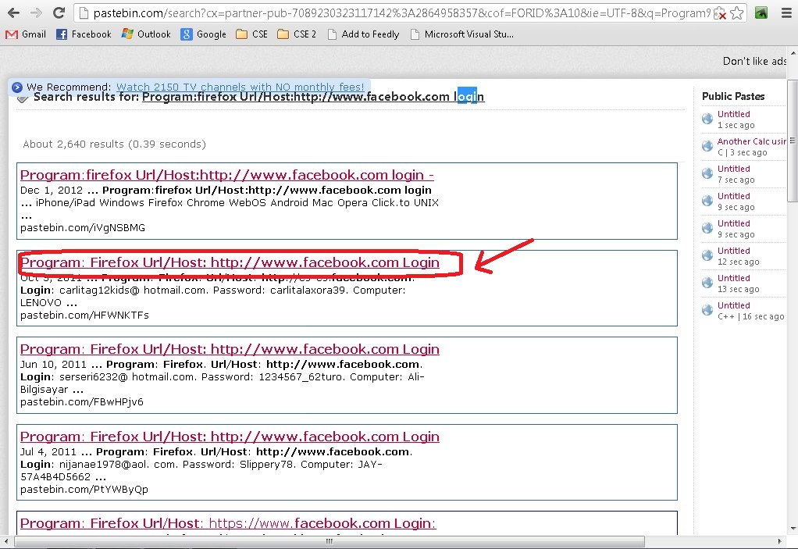The height and width of the screenshot is (549, 798).
Task: Click the blocked popup icon in address bar
Action: coord(720,14)
